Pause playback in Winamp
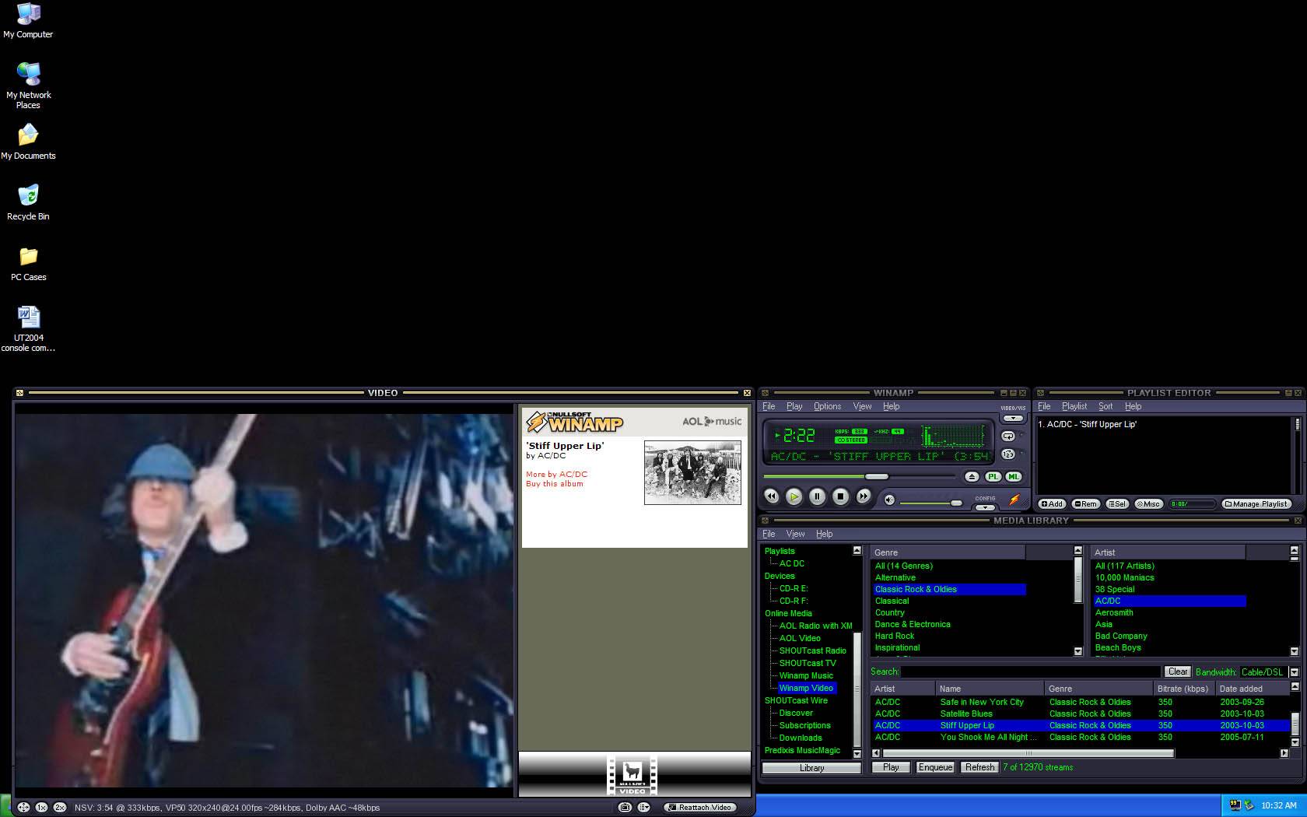This screenshot has height=817, width=1307. (817, 496)
